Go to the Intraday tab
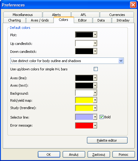The height and width of the screenshot is (161, 138). click(x=123, y=20)
